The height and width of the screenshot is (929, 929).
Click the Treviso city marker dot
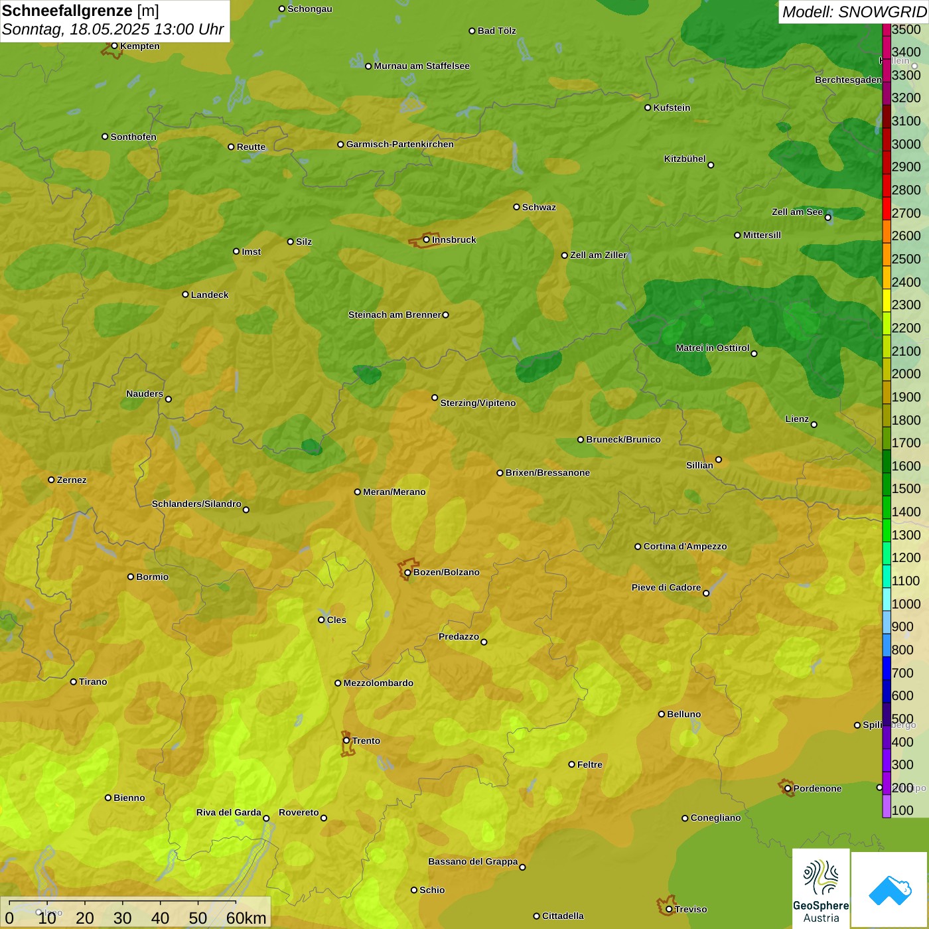(670, 909)
